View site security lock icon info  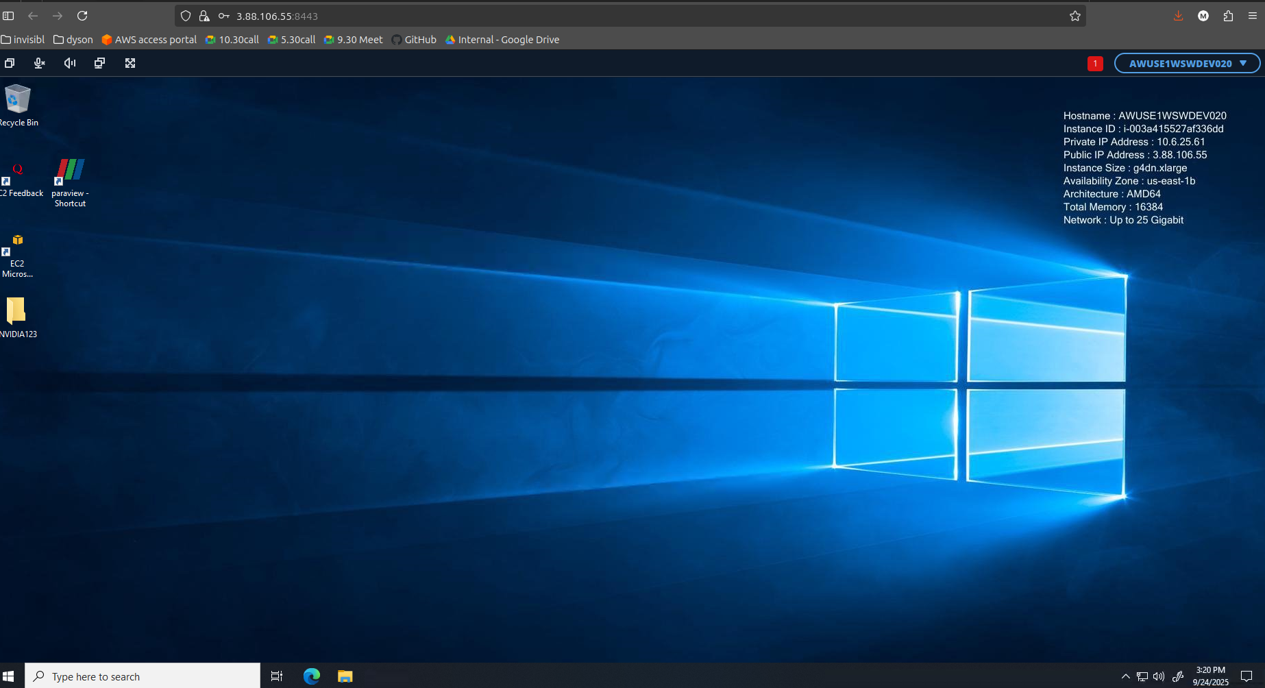coord(204,16)
